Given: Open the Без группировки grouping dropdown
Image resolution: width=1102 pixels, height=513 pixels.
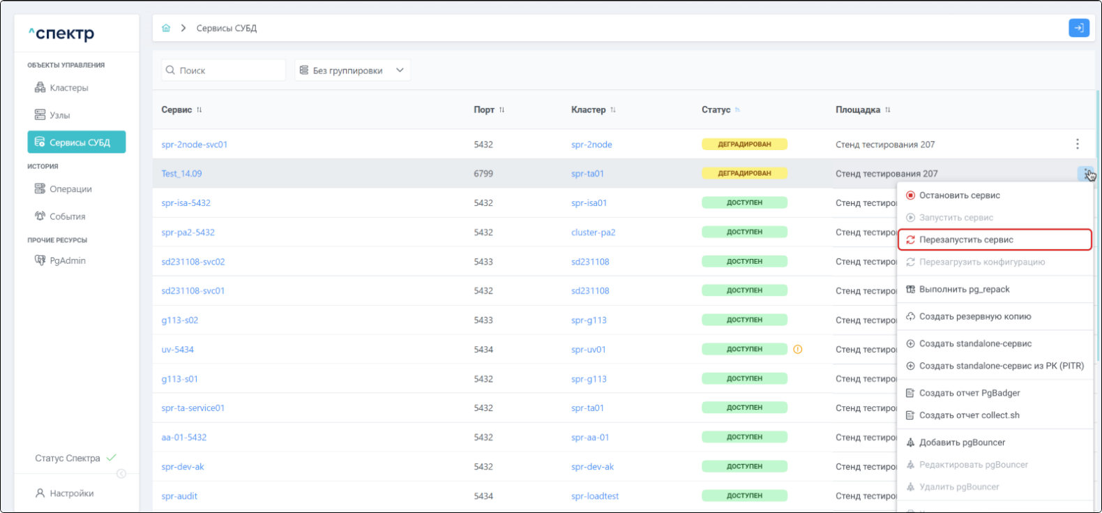Looking at the screenshot, I should [352, 70].
